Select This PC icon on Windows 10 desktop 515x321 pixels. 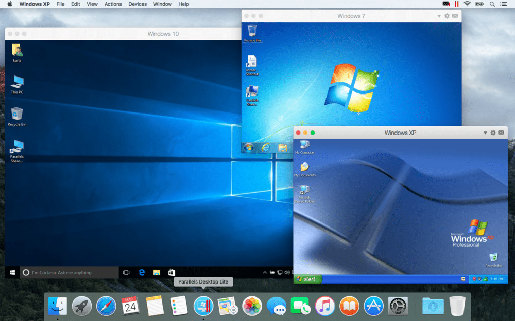(17, 85)
